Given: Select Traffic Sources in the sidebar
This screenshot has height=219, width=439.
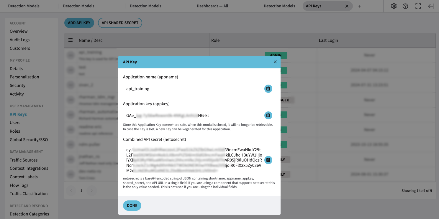Looking at the screenshot, I should click(x=24, y=160).
